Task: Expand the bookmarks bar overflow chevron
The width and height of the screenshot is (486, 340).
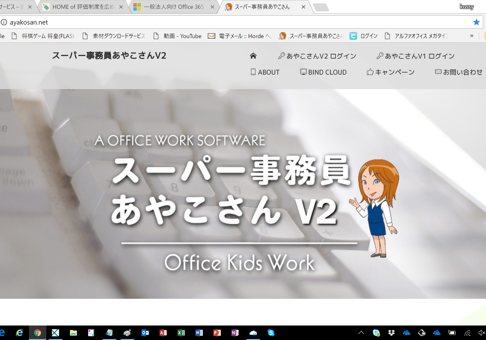Action: point(472,36)
